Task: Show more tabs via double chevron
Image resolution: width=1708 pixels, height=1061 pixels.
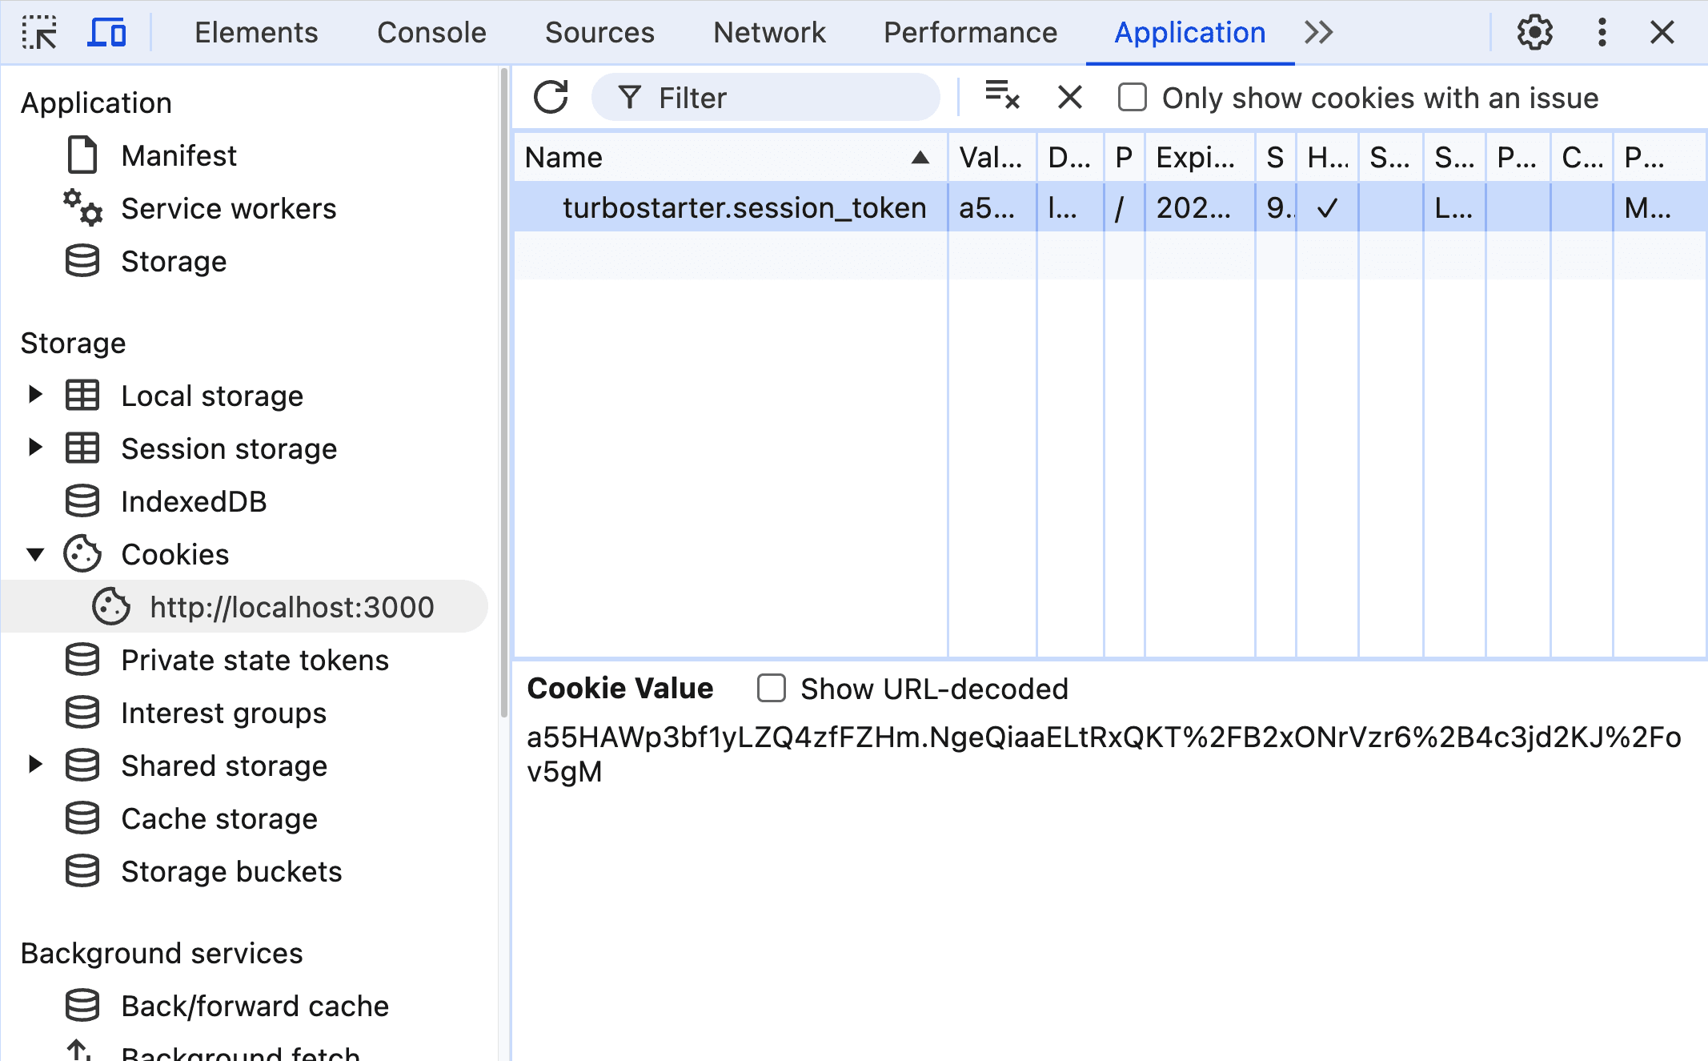Action: point(1318,33)
